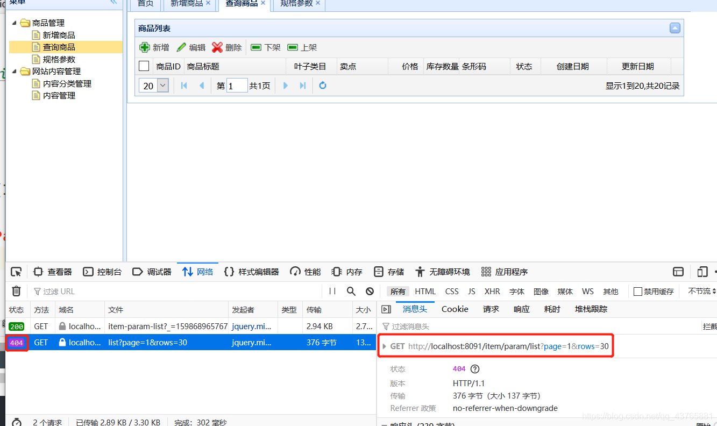Collapse the 网站内容管理 tree node
The height and width of the screenshot is (426, 717).
pos(15,71)
